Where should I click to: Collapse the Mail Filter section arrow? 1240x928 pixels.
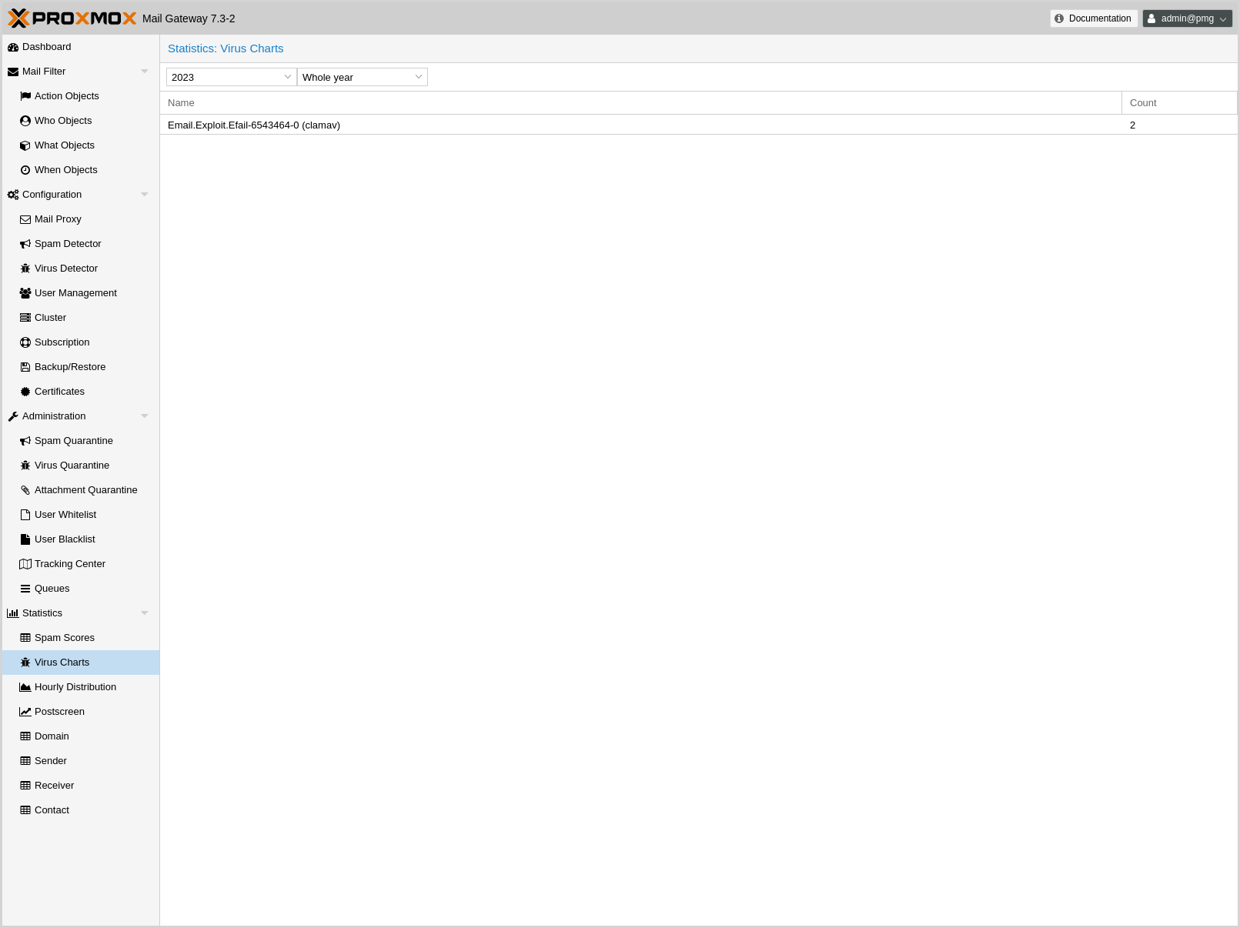145,72
